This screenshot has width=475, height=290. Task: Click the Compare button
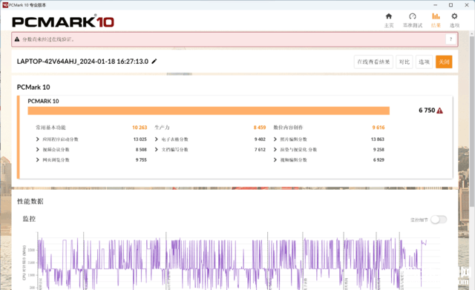click(x=404, y=62)
